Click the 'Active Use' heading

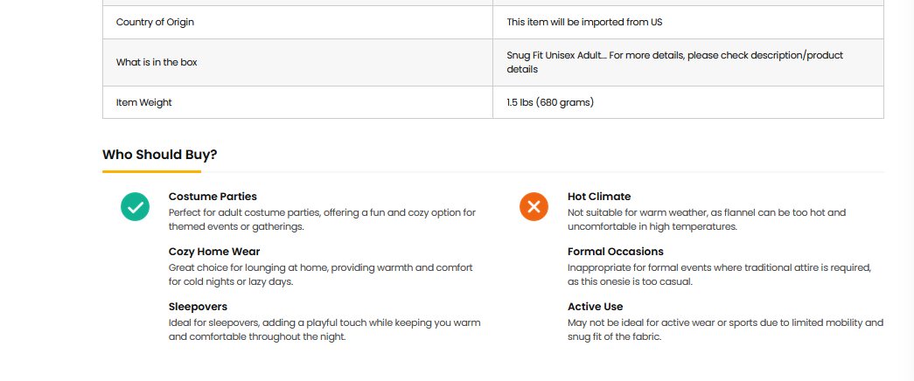tap(596, 307)
